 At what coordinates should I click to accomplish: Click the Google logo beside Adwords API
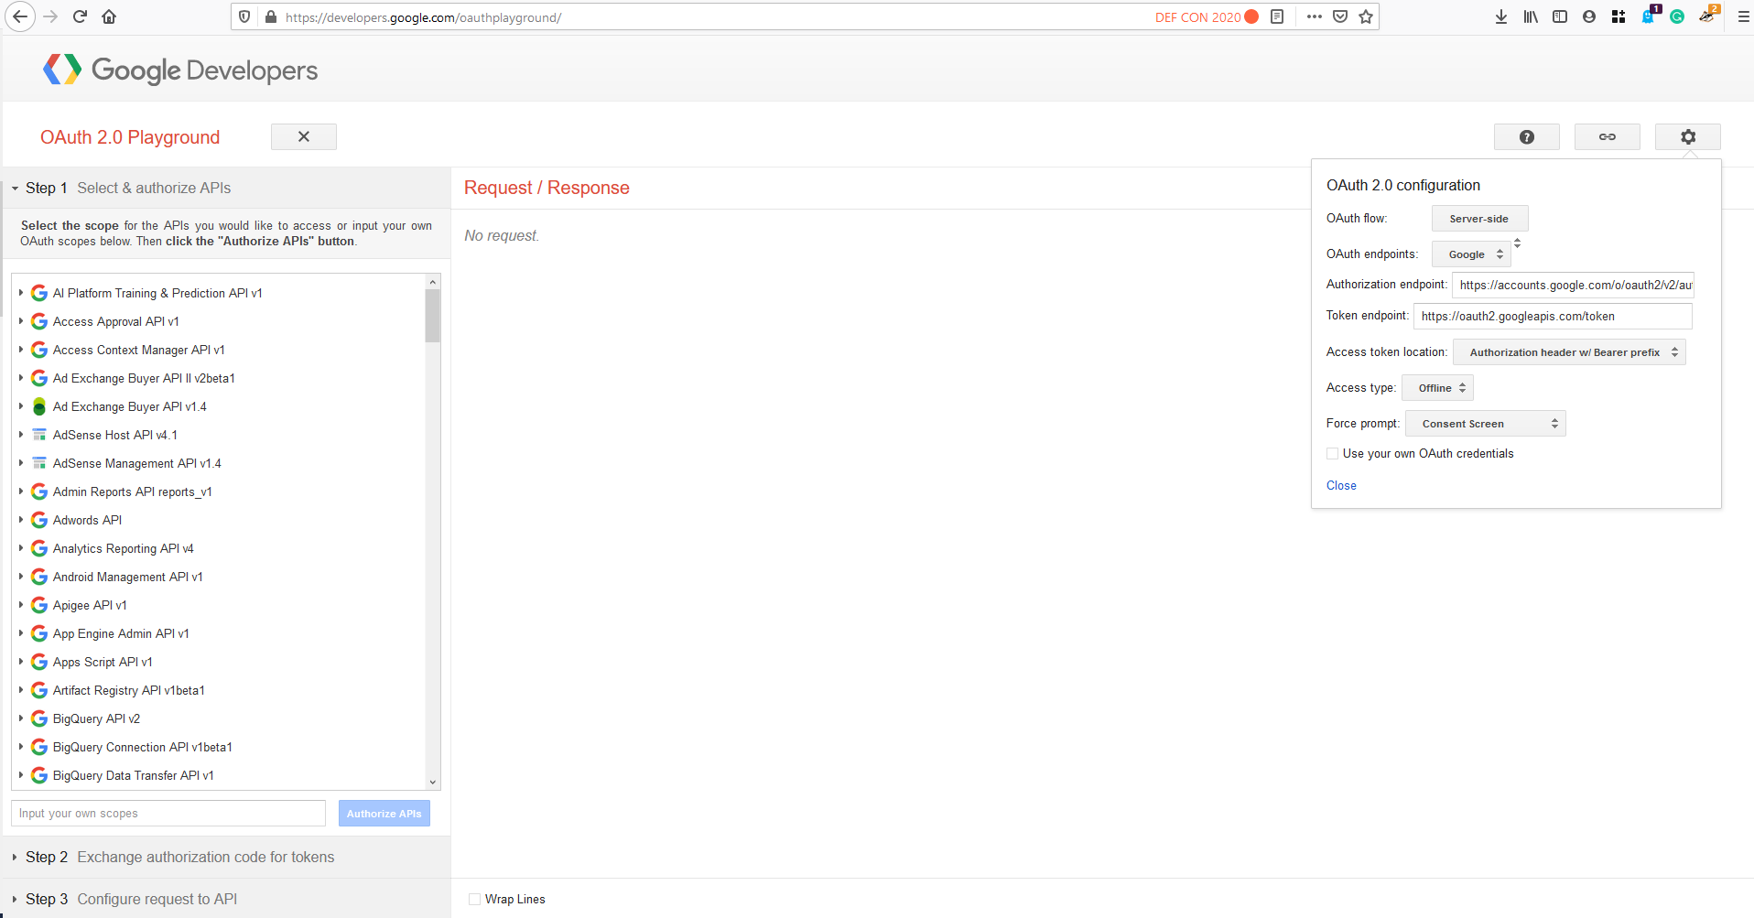click(x=39, y=520)
